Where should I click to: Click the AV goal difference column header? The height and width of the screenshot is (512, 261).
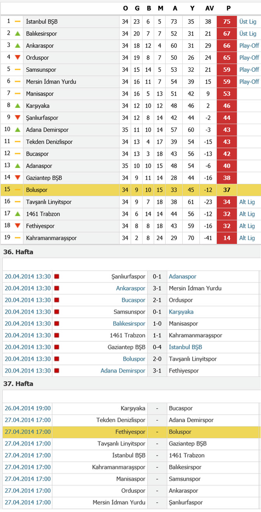208,9
